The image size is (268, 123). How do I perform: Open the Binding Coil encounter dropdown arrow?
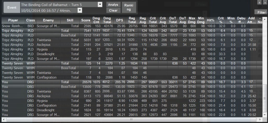tap(100, 5)
